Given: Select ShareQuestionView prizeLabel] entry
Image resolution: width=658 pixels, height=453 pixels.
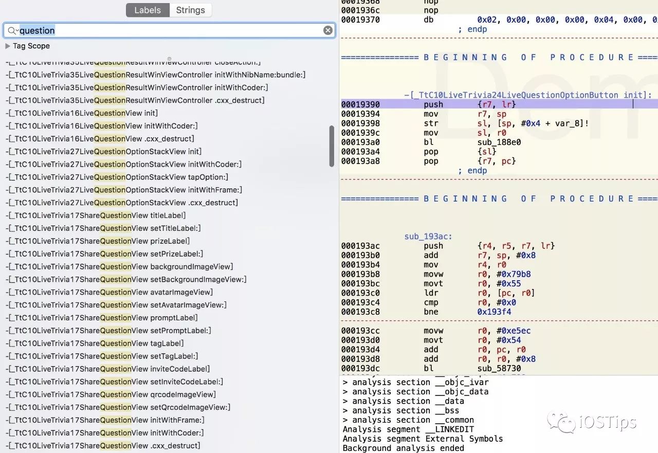Looking at the screenshot, I should (98, 241).
